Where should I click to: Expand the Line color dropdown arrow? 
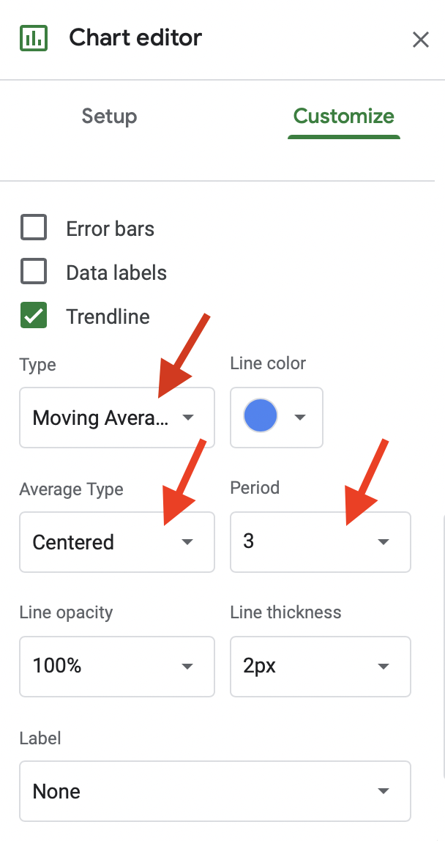300,418
